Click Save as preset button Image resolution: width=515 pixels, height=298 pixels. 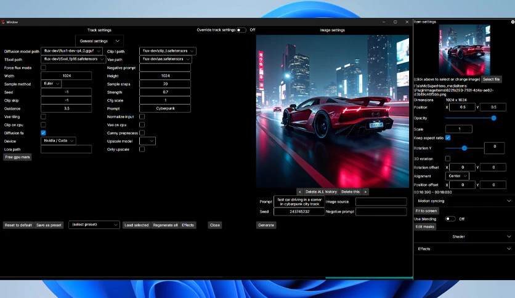click(x=49, y=225)
